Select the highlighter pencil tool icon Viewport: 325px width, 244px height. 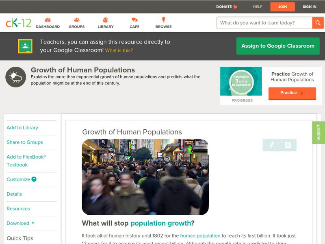[x=271, y=145]
